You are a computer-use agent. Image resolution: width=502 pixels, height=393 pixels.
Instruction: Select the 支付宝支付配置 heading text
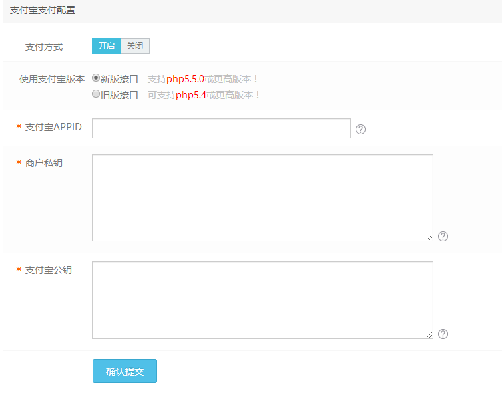(x=43, y=10)
